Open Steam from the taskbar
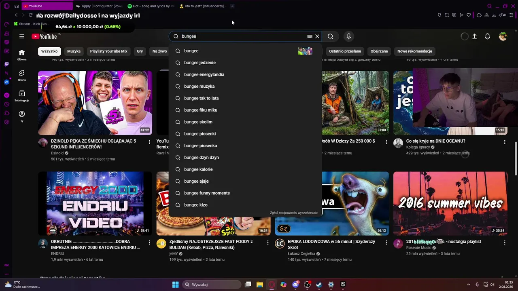Viewport: 518px width, 291px height. pyautogui.click(x=319, y=285)
